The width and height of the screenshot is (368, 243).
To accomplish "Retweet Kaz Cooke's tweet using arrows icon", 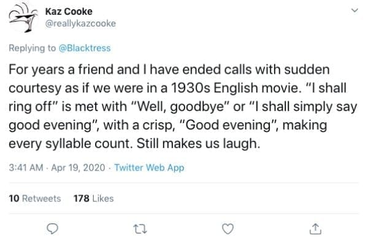I will pos(140,229).
